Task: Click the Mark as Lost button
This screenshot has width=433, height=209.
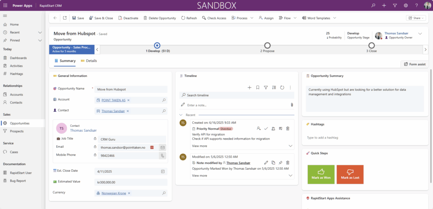Action: click(x=350, y=174)
